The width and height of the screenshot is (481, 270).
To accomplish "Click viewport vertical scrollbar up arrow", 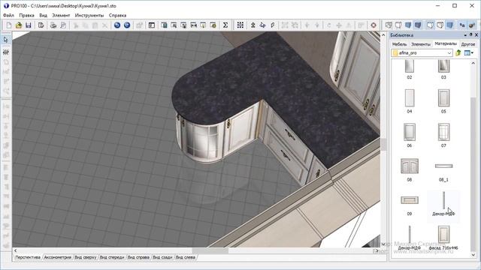I will click(x=383, y=35).
